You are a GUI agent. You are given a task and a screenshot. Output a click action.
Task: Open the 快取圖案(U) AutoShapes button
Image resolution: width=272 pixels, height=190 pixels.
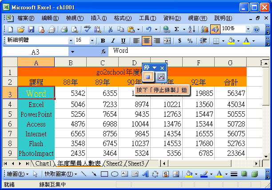coord(61,174)
